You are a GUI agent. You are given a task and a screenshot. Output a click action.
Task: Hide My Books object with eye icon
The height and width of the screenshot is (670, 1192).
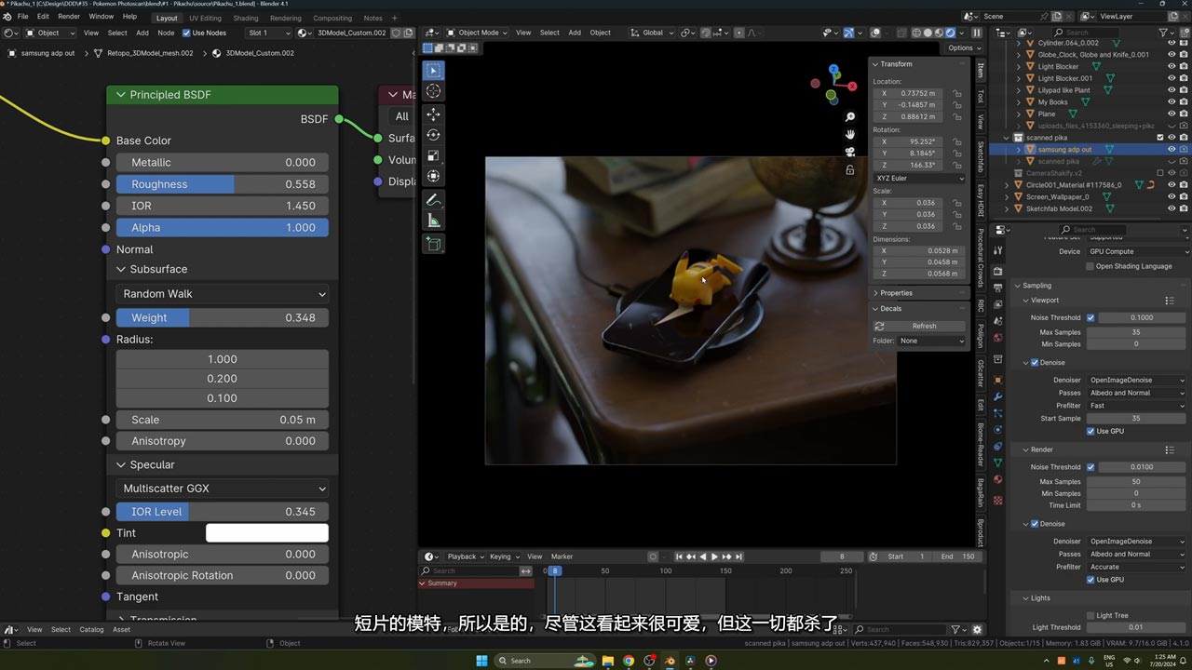pyautogui.click(x=1172, y=102)
